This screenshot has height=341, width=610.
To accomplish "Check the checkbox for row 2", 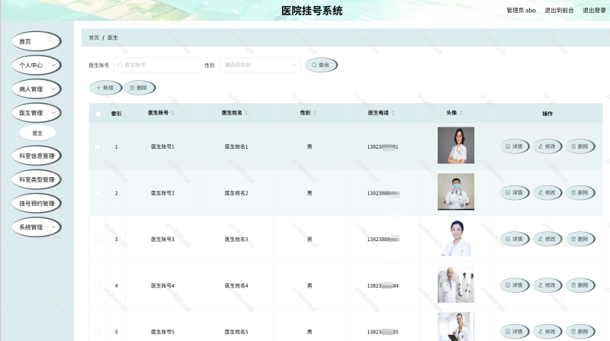I will 98,193.
